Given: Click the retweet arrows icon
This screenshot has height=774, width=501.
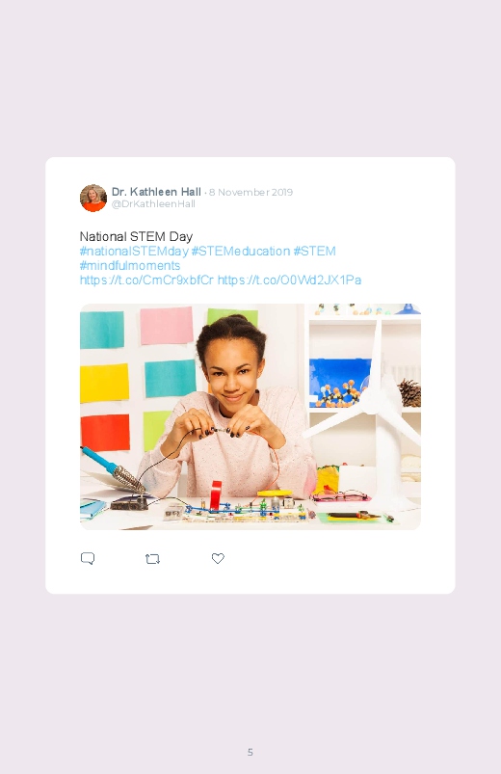Looking at the screenshot, I should pos(152,559).
